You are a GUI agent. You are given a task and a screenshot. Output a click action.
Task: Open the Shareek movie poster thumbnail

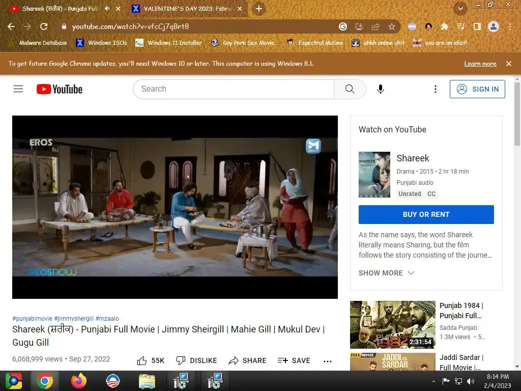coord(374,175)
